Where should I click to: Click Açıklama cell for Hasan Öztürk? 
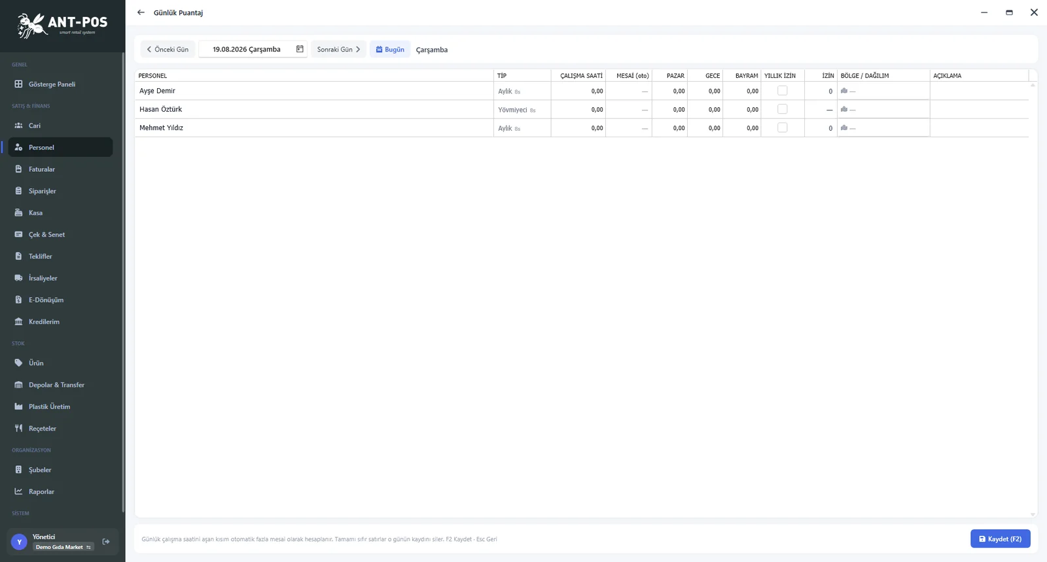coord(979,109)
